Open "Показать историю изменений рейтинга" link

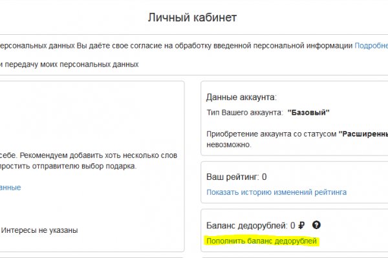pyautogui.click(x=276, y=192)
